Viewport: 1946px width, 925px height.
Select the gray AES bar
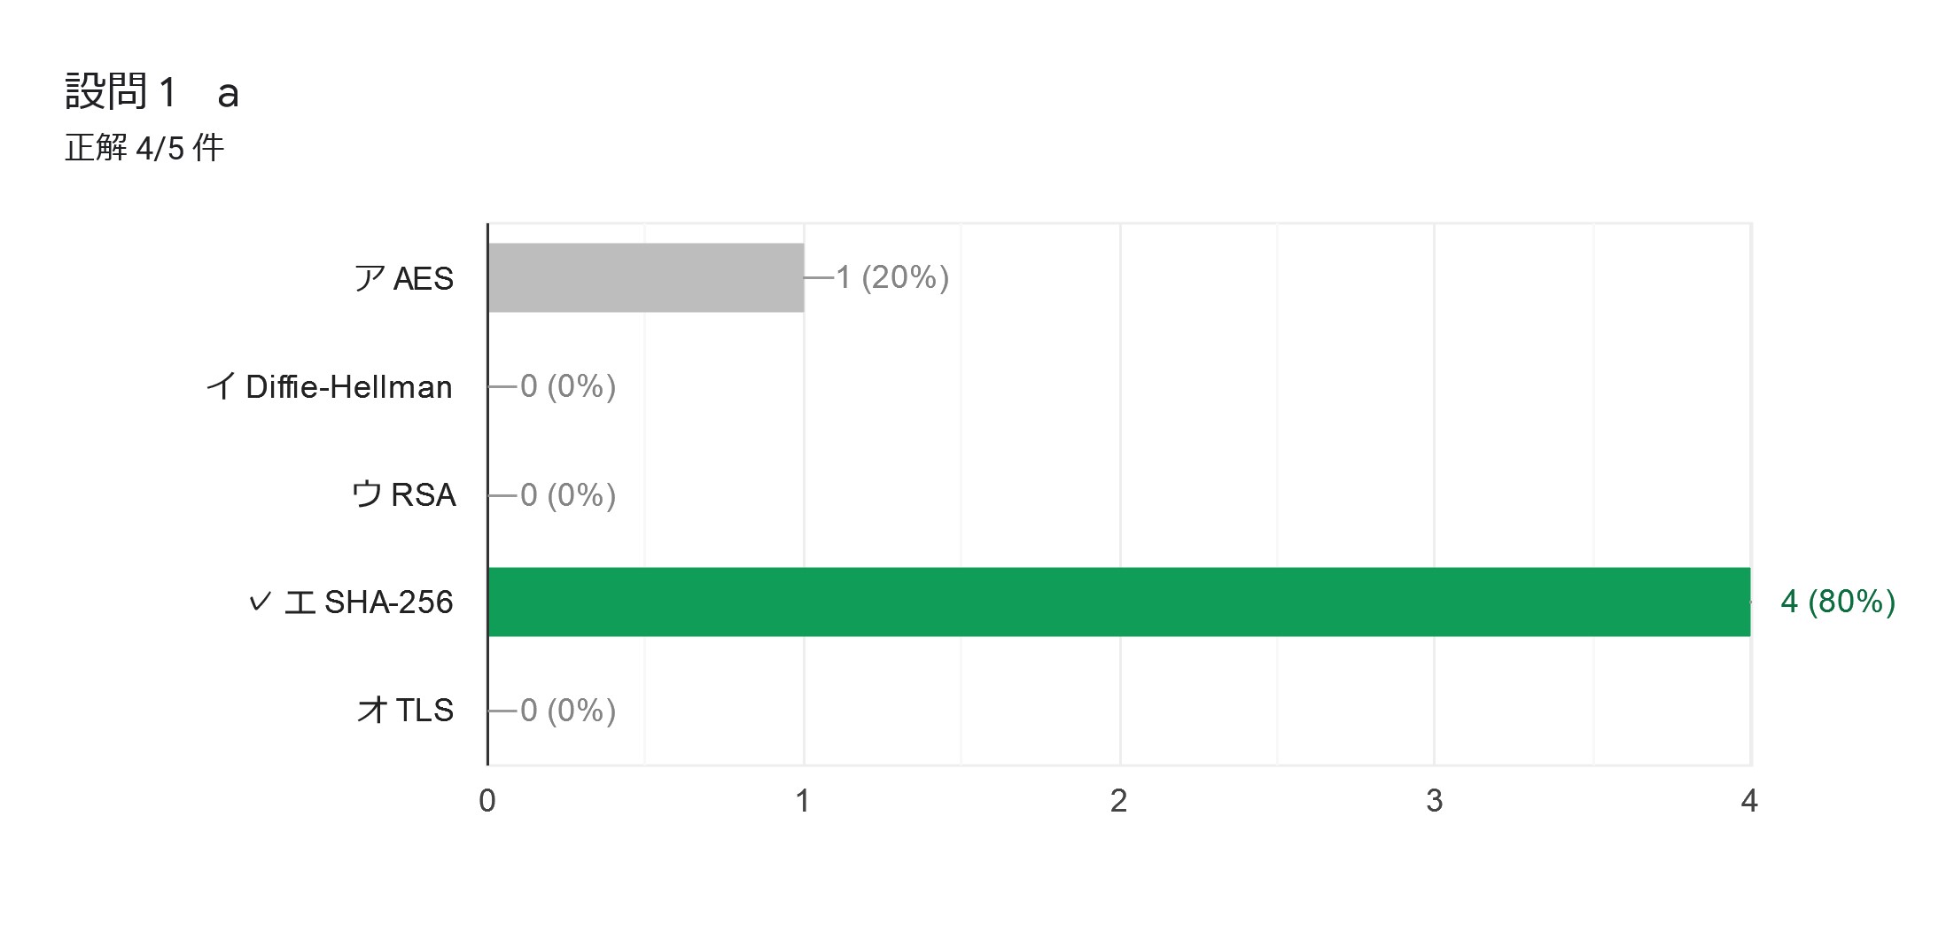pyautogui.click(x=646, y=277)
